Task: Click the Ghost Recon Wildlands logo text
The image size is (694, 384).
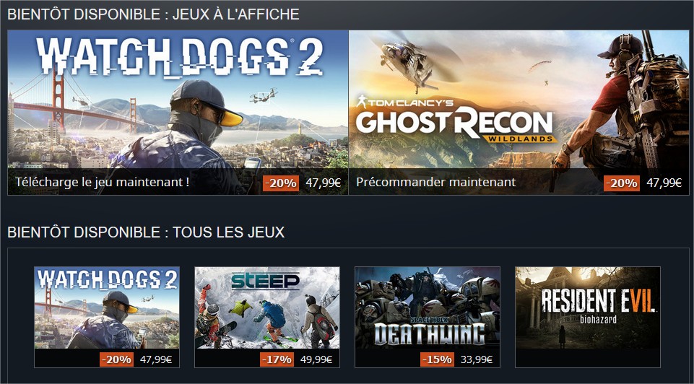Action: click(x=456, y=118)
